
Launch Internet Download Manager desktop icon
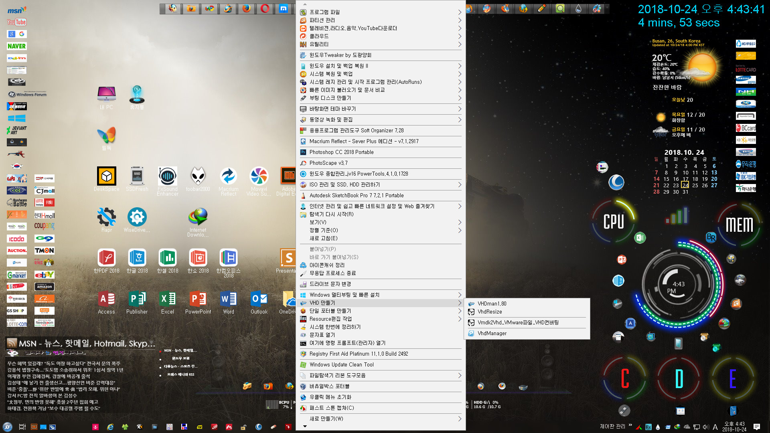pyautogui.click(x=198, y=222)
